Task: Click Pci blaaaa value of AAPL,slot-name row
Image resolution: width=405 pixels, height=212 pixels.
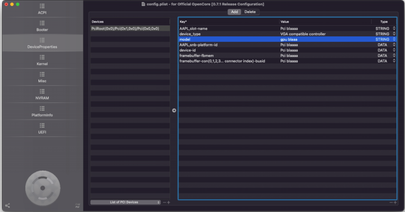Action: click(289, 29)
